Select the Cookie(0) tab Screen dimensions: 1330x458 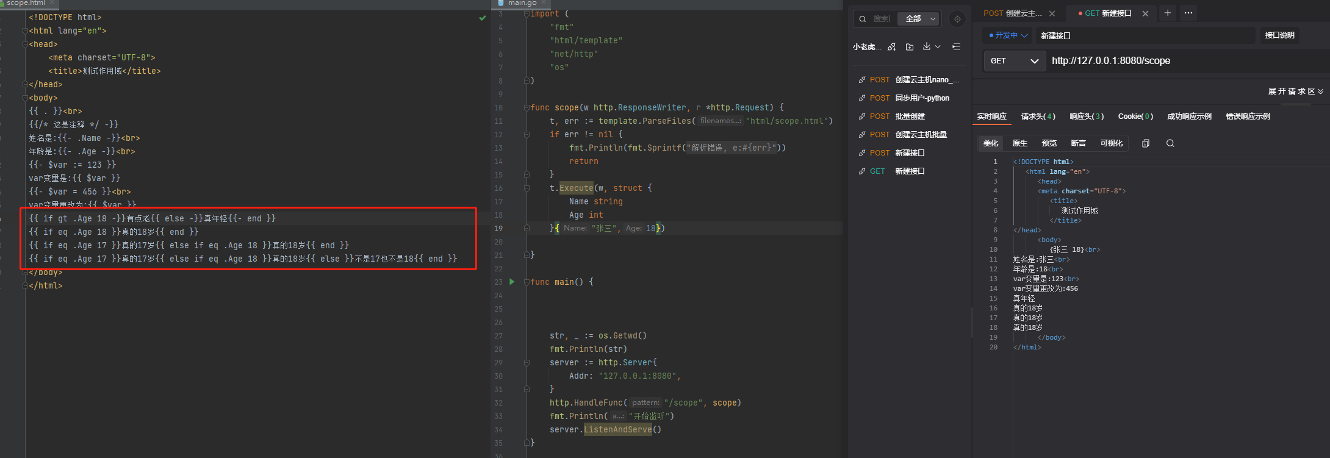[1135, 116]
